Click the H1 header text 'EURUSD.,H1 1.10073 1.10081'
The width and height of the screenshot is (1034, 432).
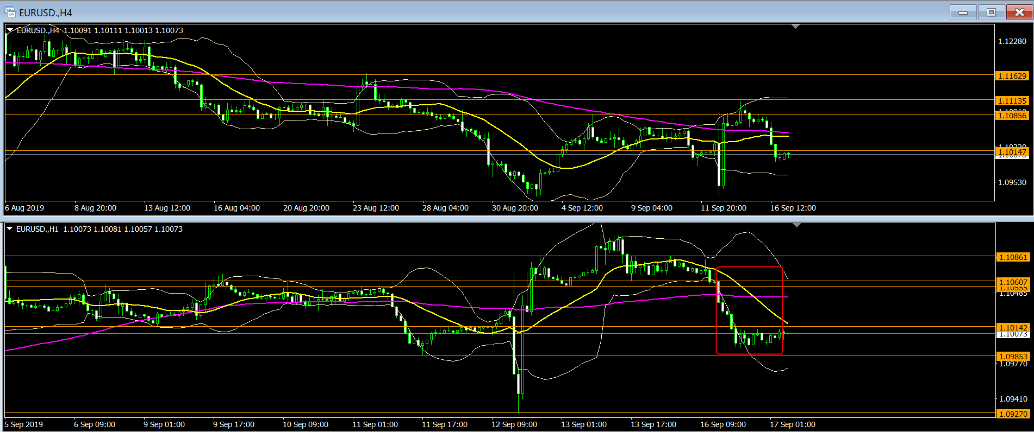pos(69,229)
